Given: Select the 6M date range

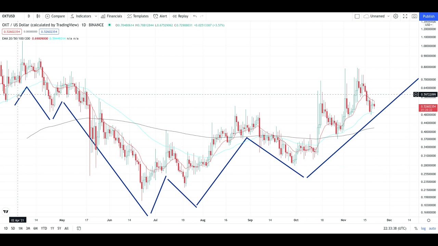Looking at the screenshot, I should (x=36, y=228).
